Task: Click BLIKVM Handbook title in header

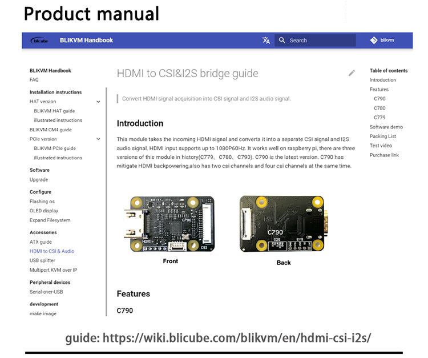Action: click(x=87, y=41)
